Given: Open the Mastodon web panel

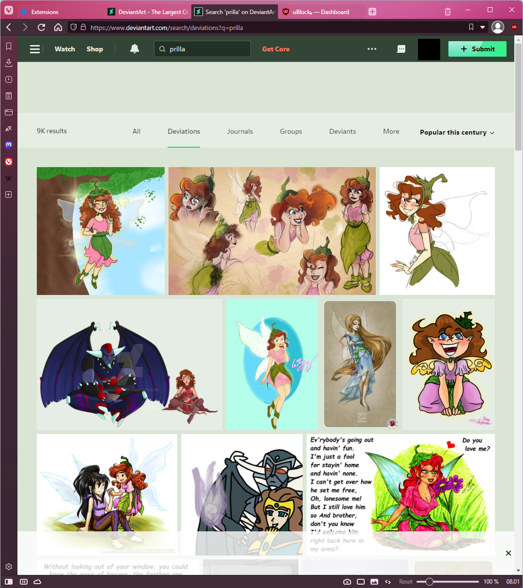Looking at the screenshot, I should pyautogui.click(x=9, y=145).
